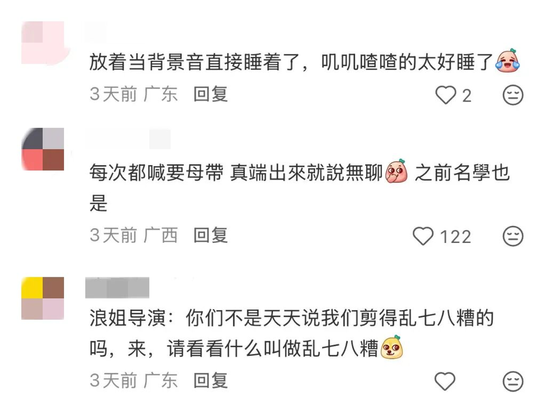The width and height of the screenshot is (546, 398).
Task: Click the covering-mouth emoji in second comment
Action: click(x=396, y=171)
